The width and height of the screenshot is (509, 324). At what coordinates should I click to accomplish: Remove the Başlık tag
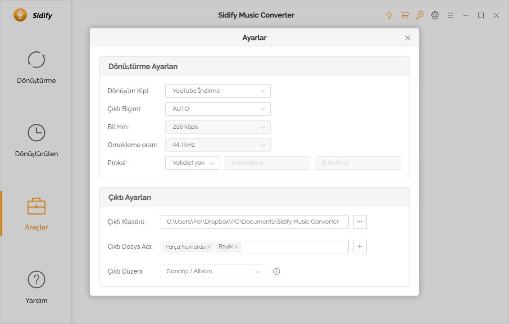(x=236, y=247)
